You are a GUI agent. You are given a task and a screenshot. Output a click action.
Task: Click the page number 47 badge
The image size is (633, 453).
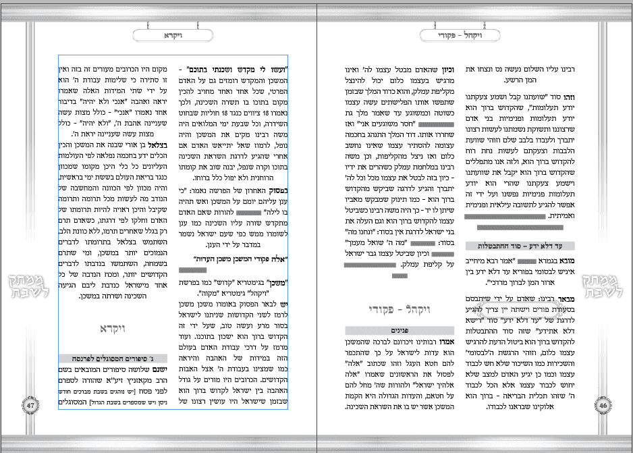coord(30,405)
